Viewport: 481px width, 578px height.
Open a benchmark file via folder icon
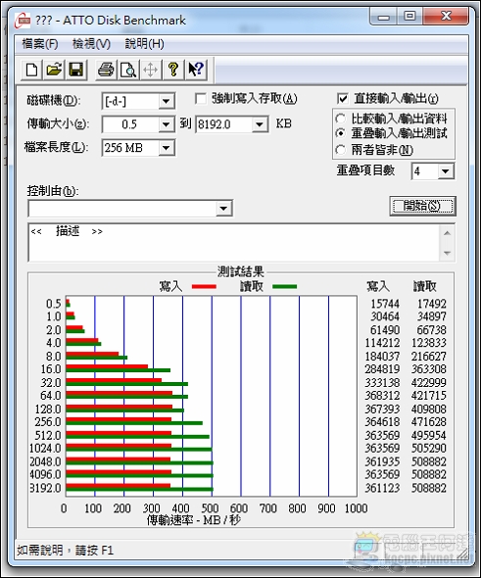tap(54, 70)
